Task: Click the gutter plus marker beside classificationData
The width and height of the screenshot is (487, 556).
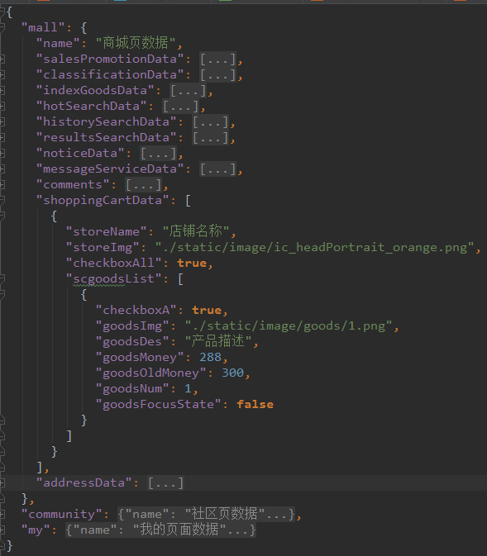Action: [x=2, y=74]
